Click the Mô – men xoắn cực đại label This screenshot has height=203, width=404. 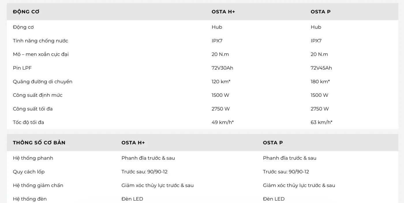click(41, 54)
